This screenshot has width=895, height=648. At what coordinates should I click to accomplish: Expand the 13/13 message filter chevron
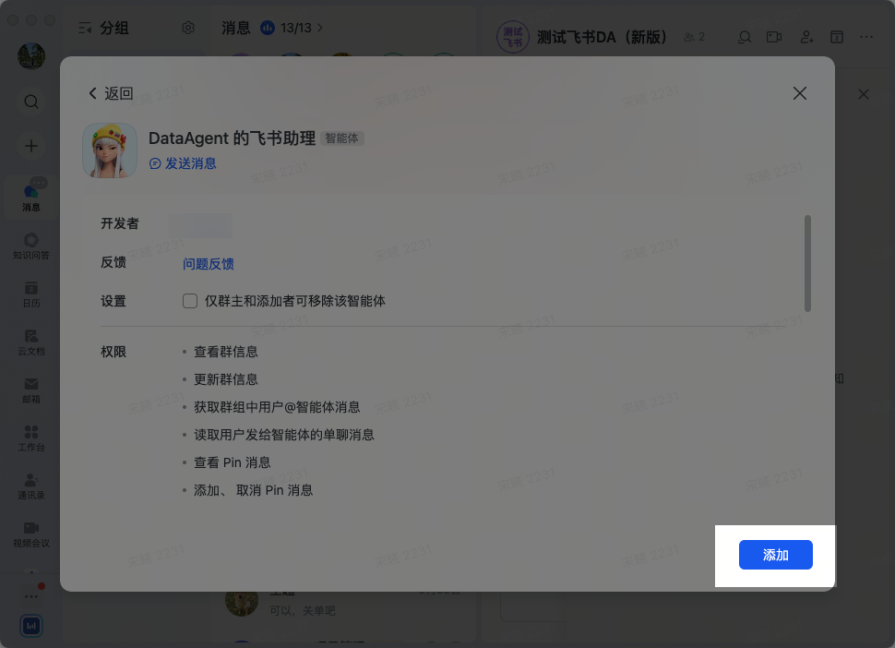coord(320,28)
